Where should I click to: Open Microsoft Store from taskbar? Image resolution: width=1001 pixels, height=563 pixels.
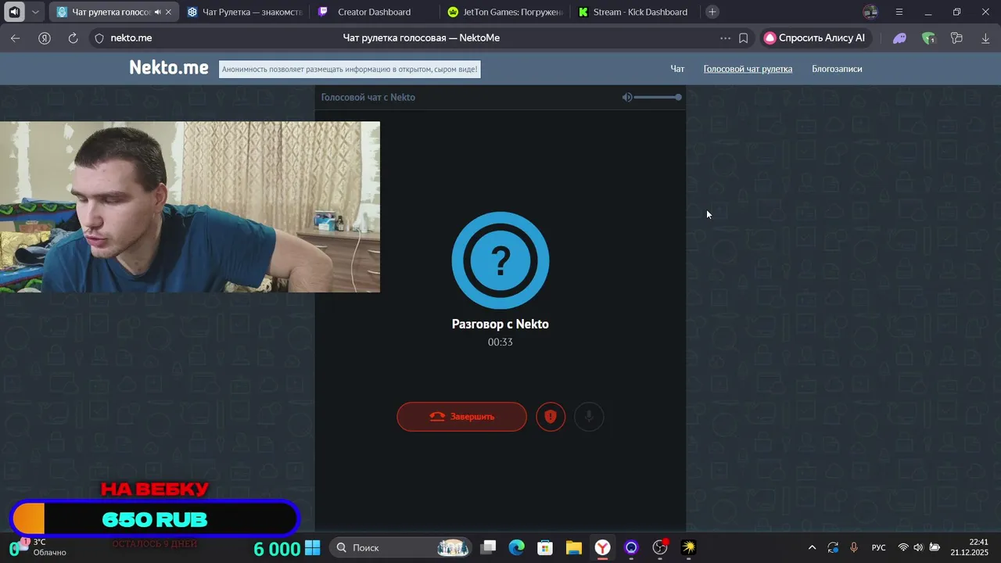pyautogui.click(x=545, y=547)
